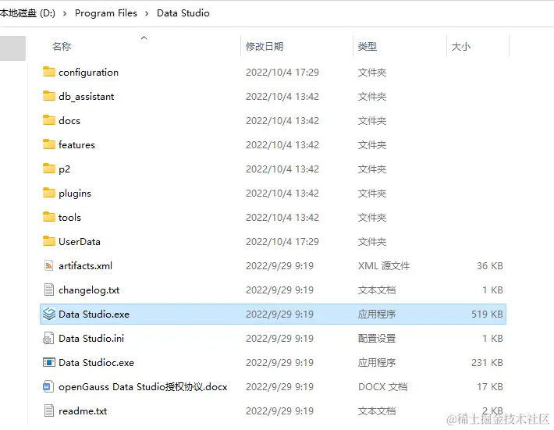Click the Data Studioc.exe icon
Viewport: 554px width, 430px height.
pyautogui.click(x=48, y=362)
